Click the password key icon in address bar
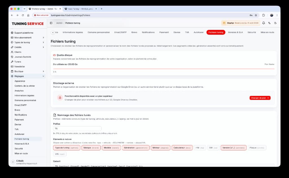The height and width of the screenshot is (178, 289). tap(251, 15)
